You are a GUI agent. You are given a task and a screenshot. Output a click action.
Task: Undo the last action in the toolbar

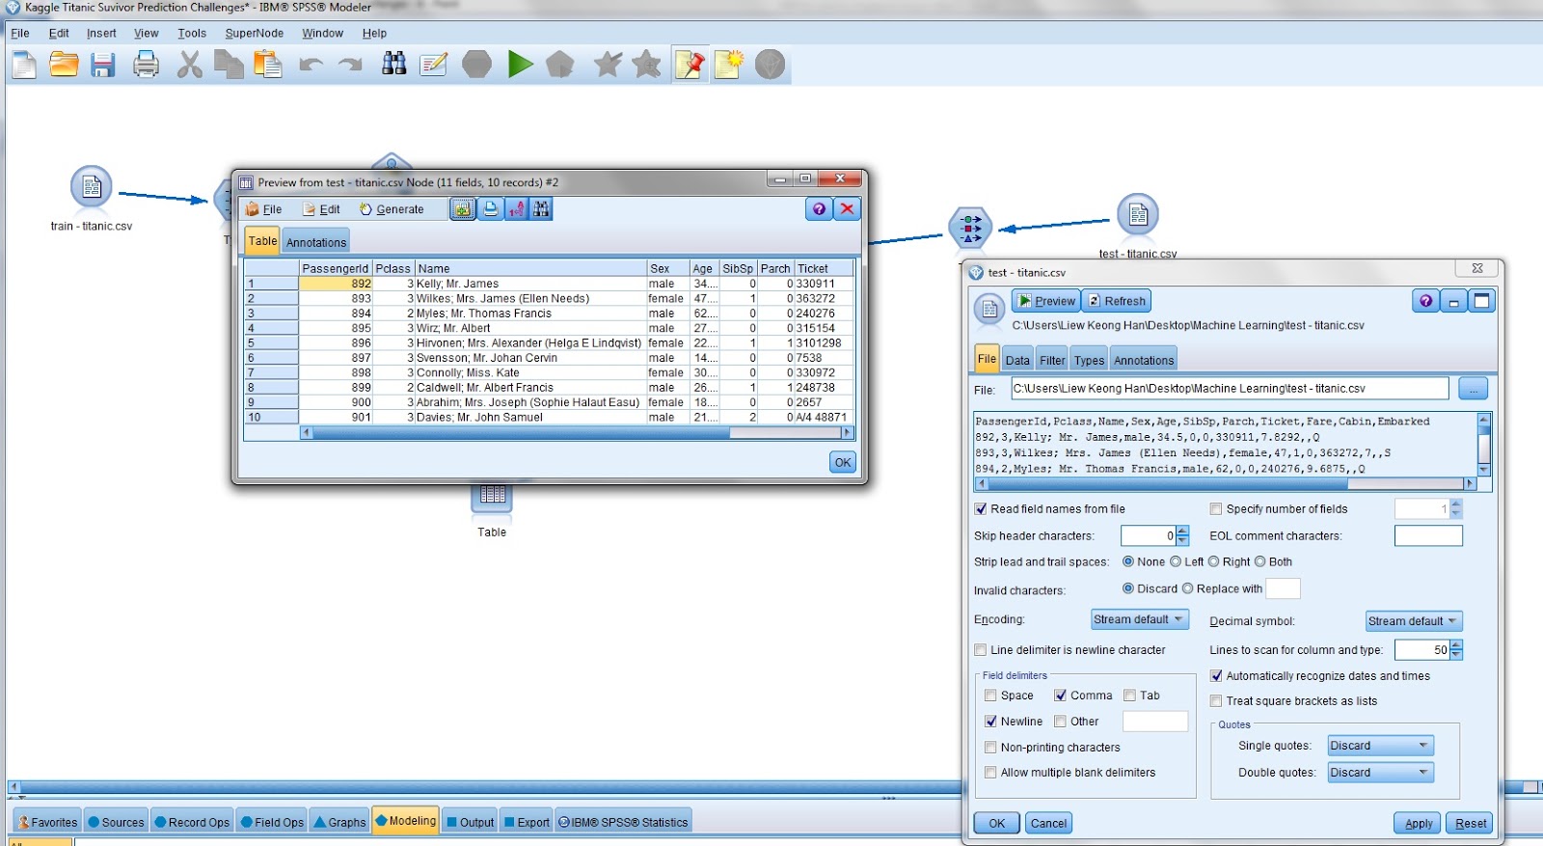tap(311, 65)
